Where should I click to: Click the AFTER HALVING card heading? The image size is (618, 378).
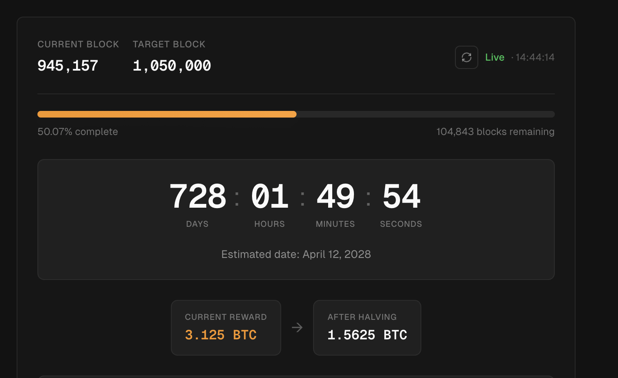pos(362,317)
